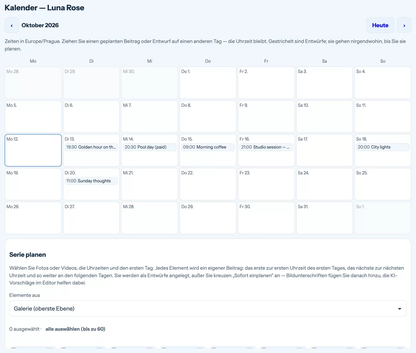Open the 19:30 Golden hour post

[x=91, y=147]
